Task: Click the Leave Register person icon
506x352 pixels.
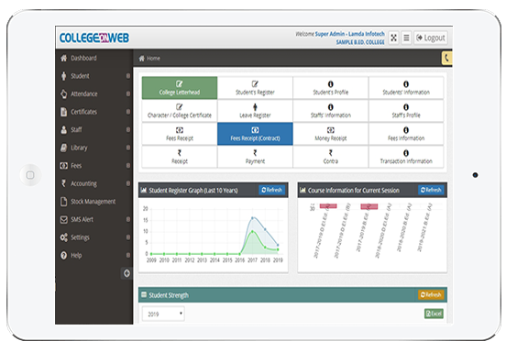Action: 255,107
